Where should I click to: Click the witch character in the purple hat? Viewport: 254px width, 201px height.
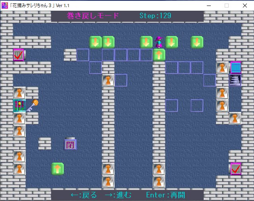159,42
